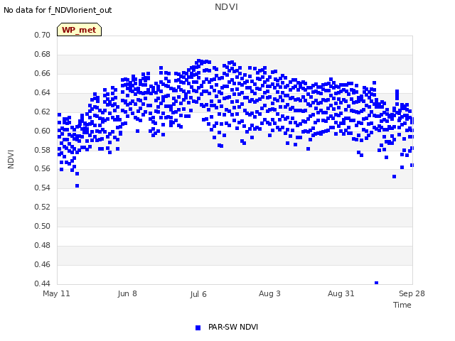The height and width of the screenshot is (341, 455).
Task: Click the Jul 6 x-axis label
Action: click(198, 294)
